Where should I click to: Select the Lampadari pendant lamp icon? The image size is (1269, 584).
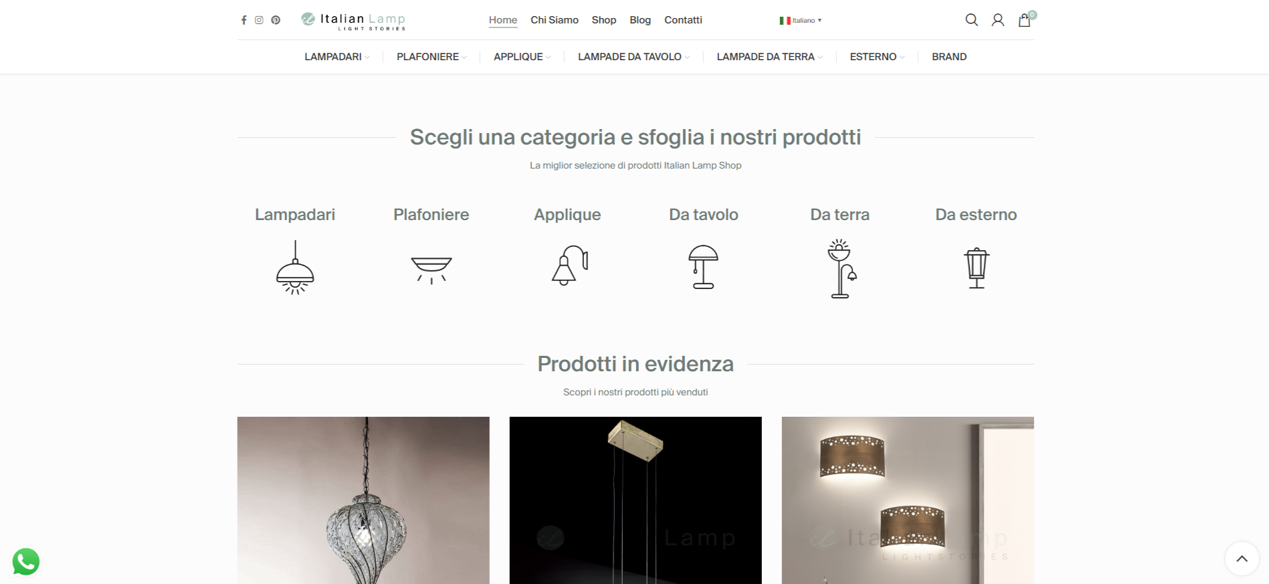pyautogui.click(x=295, y=268)
